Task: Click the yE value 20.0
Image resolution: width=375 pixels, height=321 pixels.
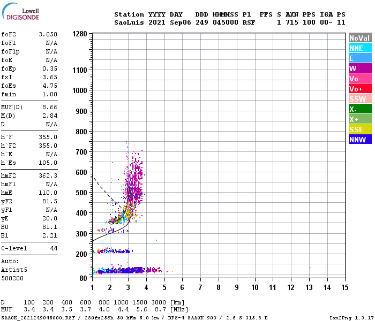Action: pos(50,218)
